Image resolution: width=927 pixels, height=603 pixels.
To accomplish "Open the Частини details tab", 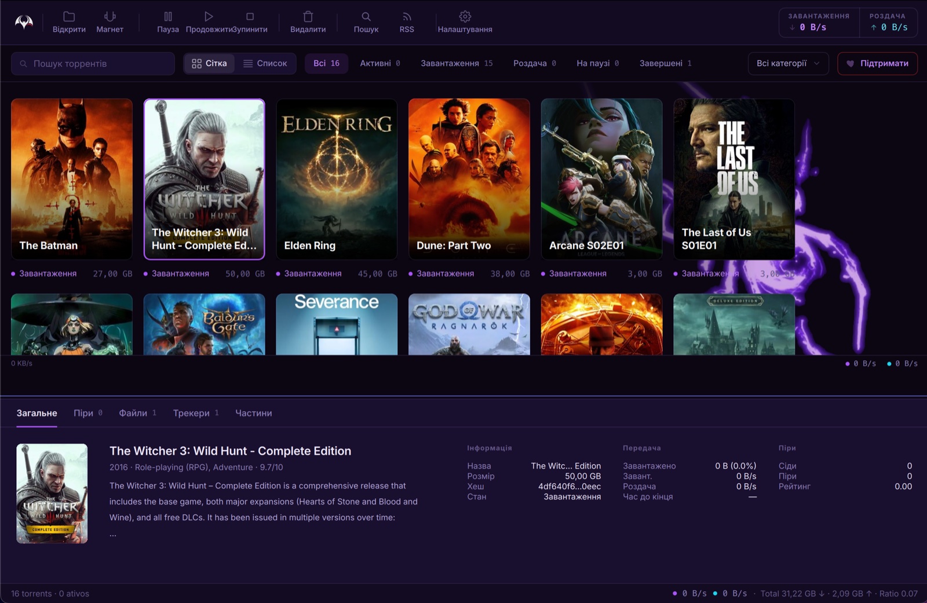I will (x=253, y=413).
